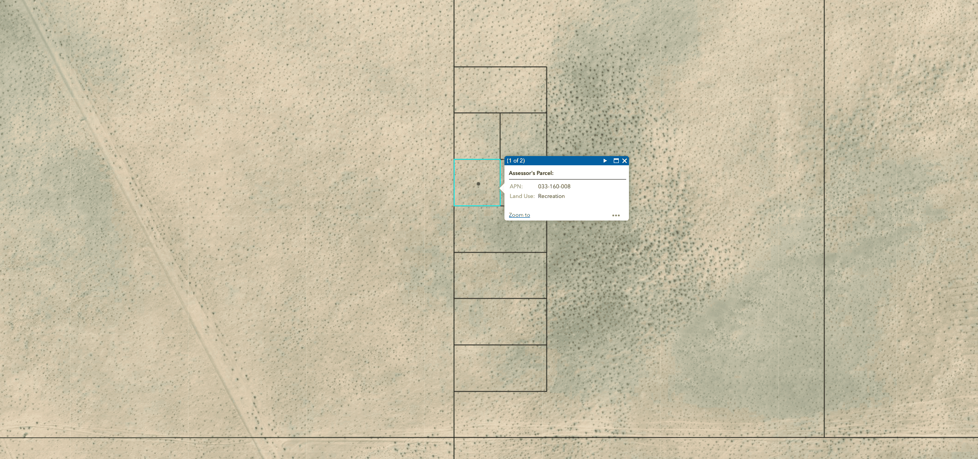Click the point marker in highlighted parcel

pos(478,184)
